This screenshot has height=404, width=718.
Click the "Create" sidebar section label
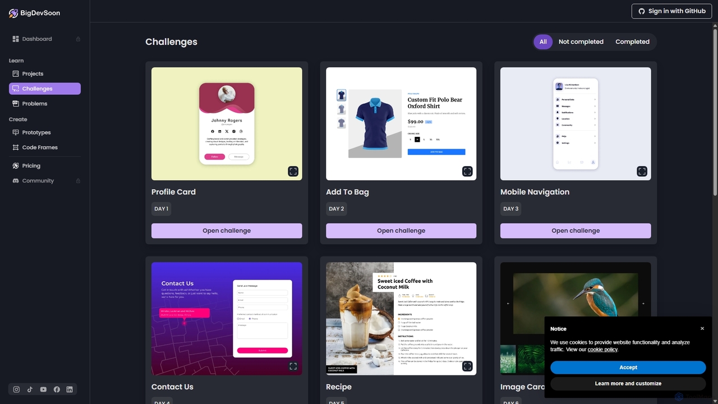pyautogui.click(x=18, y=120)
